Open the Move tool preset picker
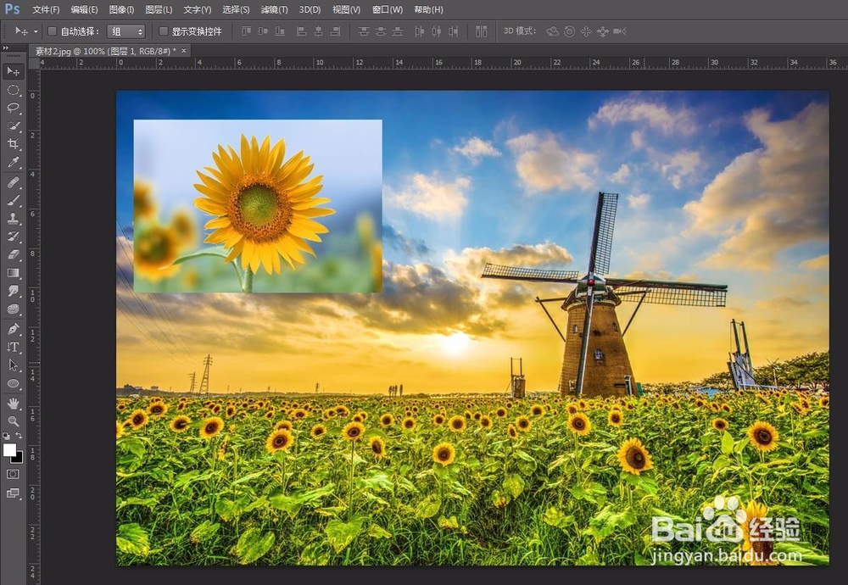The image size is (848, 585). coord(36,31)
